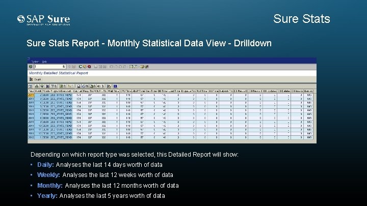Click the Program Executed column header
Viewport: 367px width, 206px height.
pyautogui.click(x=61, y=91)
